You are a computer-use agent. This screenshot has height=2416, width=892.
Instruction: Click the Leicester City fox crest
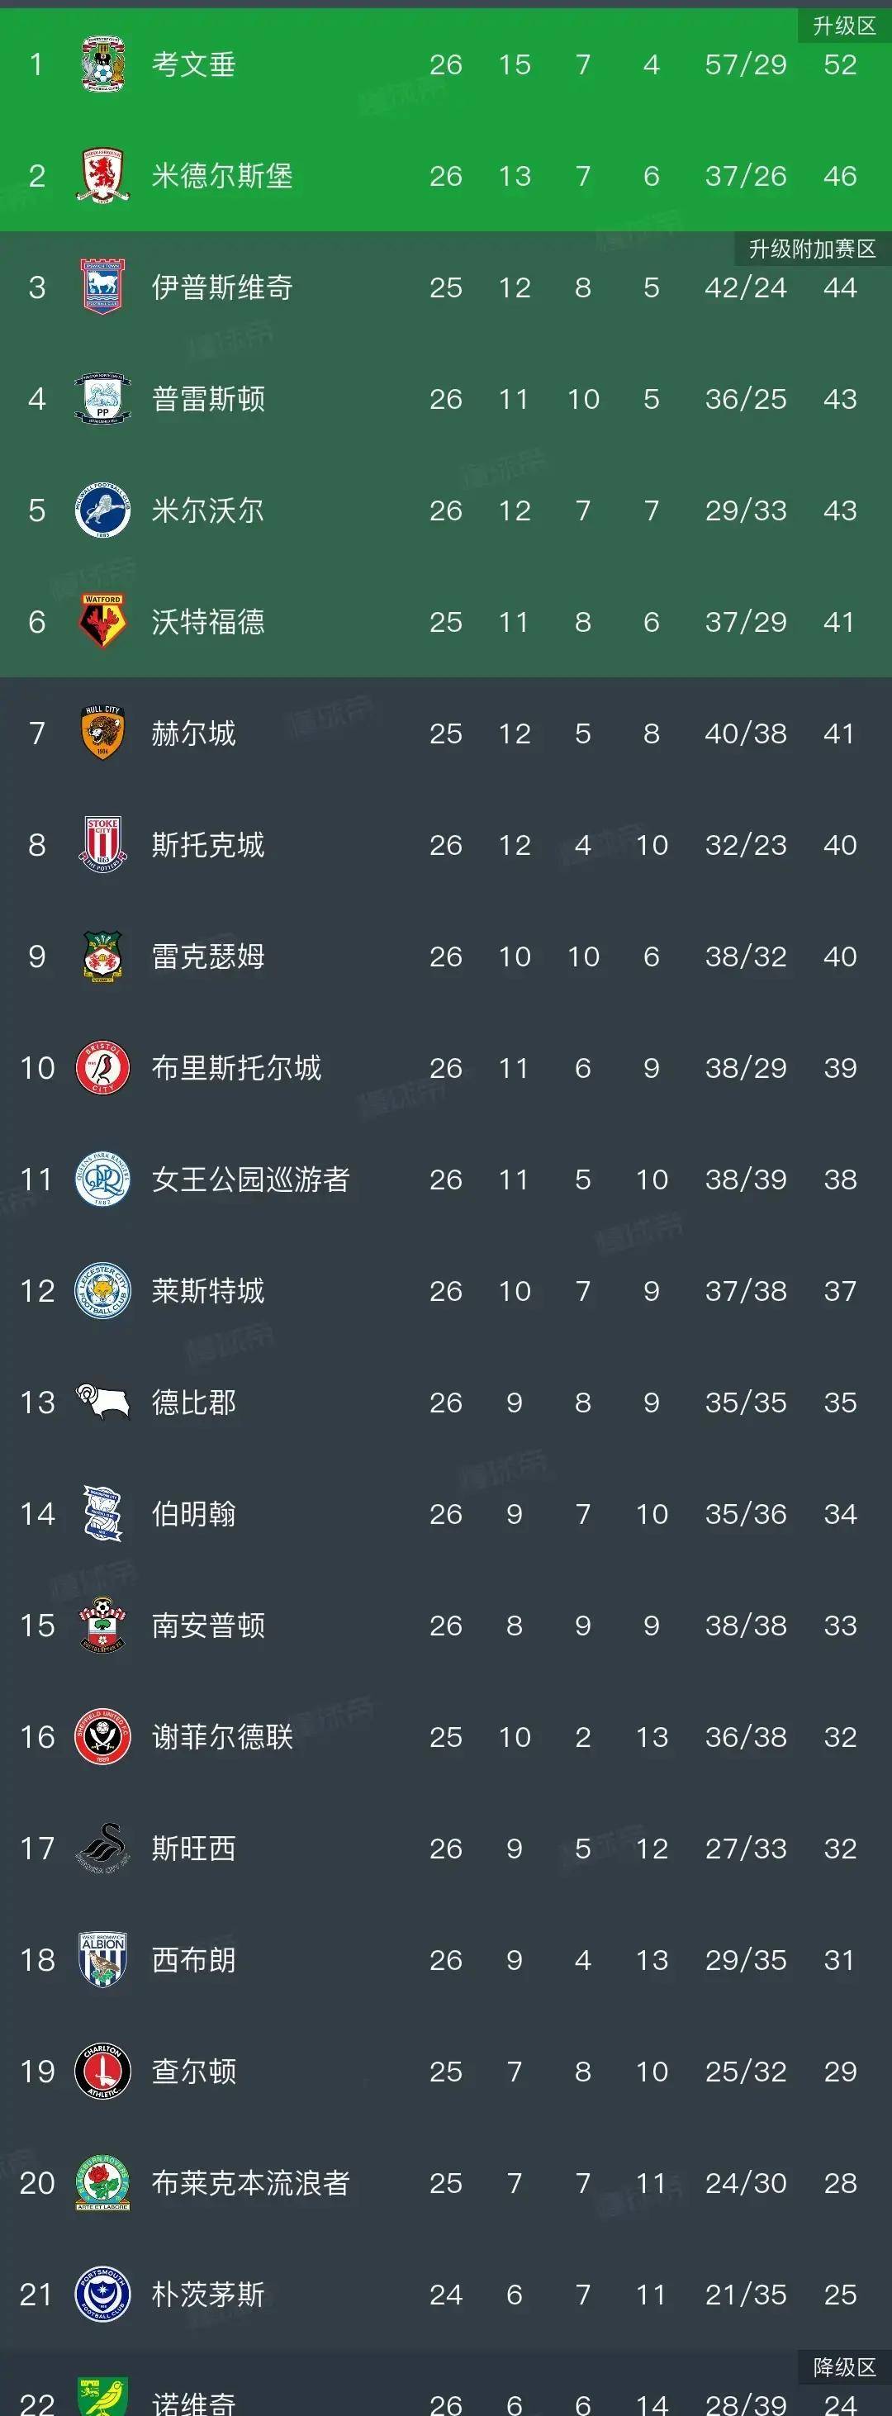(x=102, y=1290)
